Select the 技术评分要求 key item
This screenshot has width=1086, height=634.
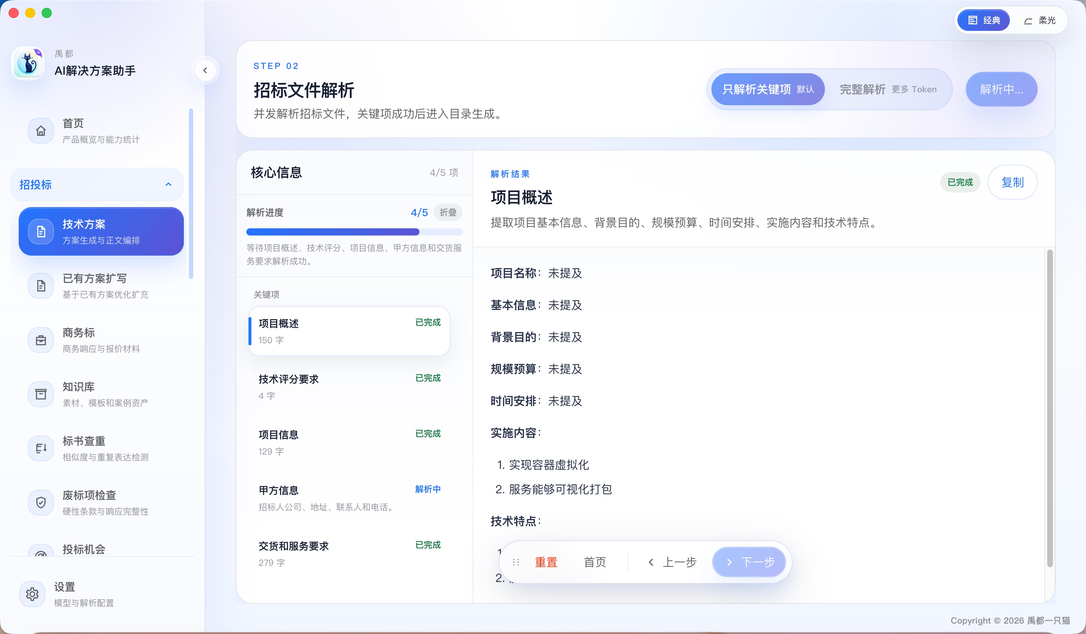pyautogui.click(x=349, y=387)
